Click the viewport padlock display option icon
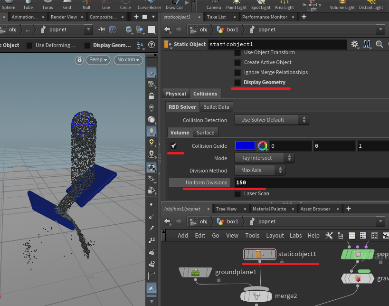 click(152, 96)
